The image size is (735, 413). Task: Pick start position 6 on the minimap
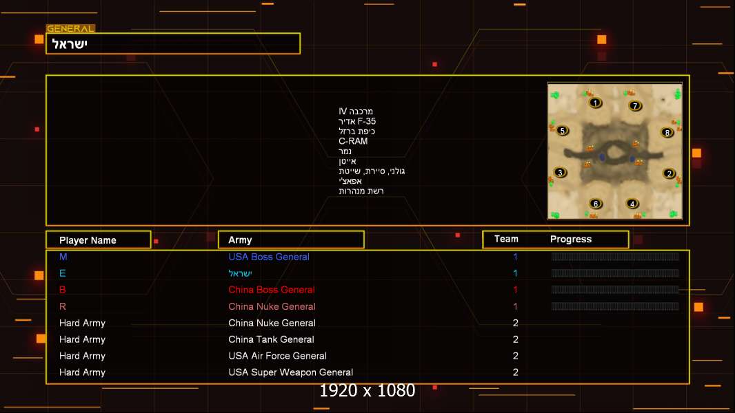[596, 204]
